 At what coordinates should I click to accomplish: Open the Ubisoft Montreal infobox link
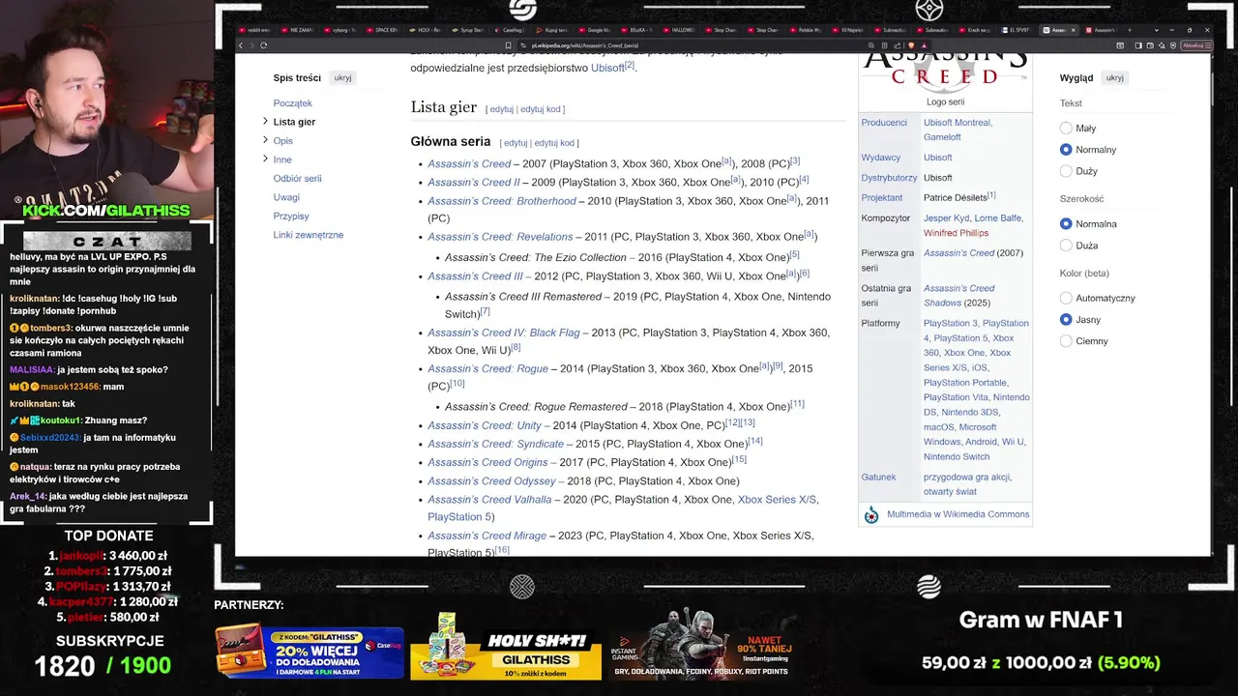tap(958, 123)
